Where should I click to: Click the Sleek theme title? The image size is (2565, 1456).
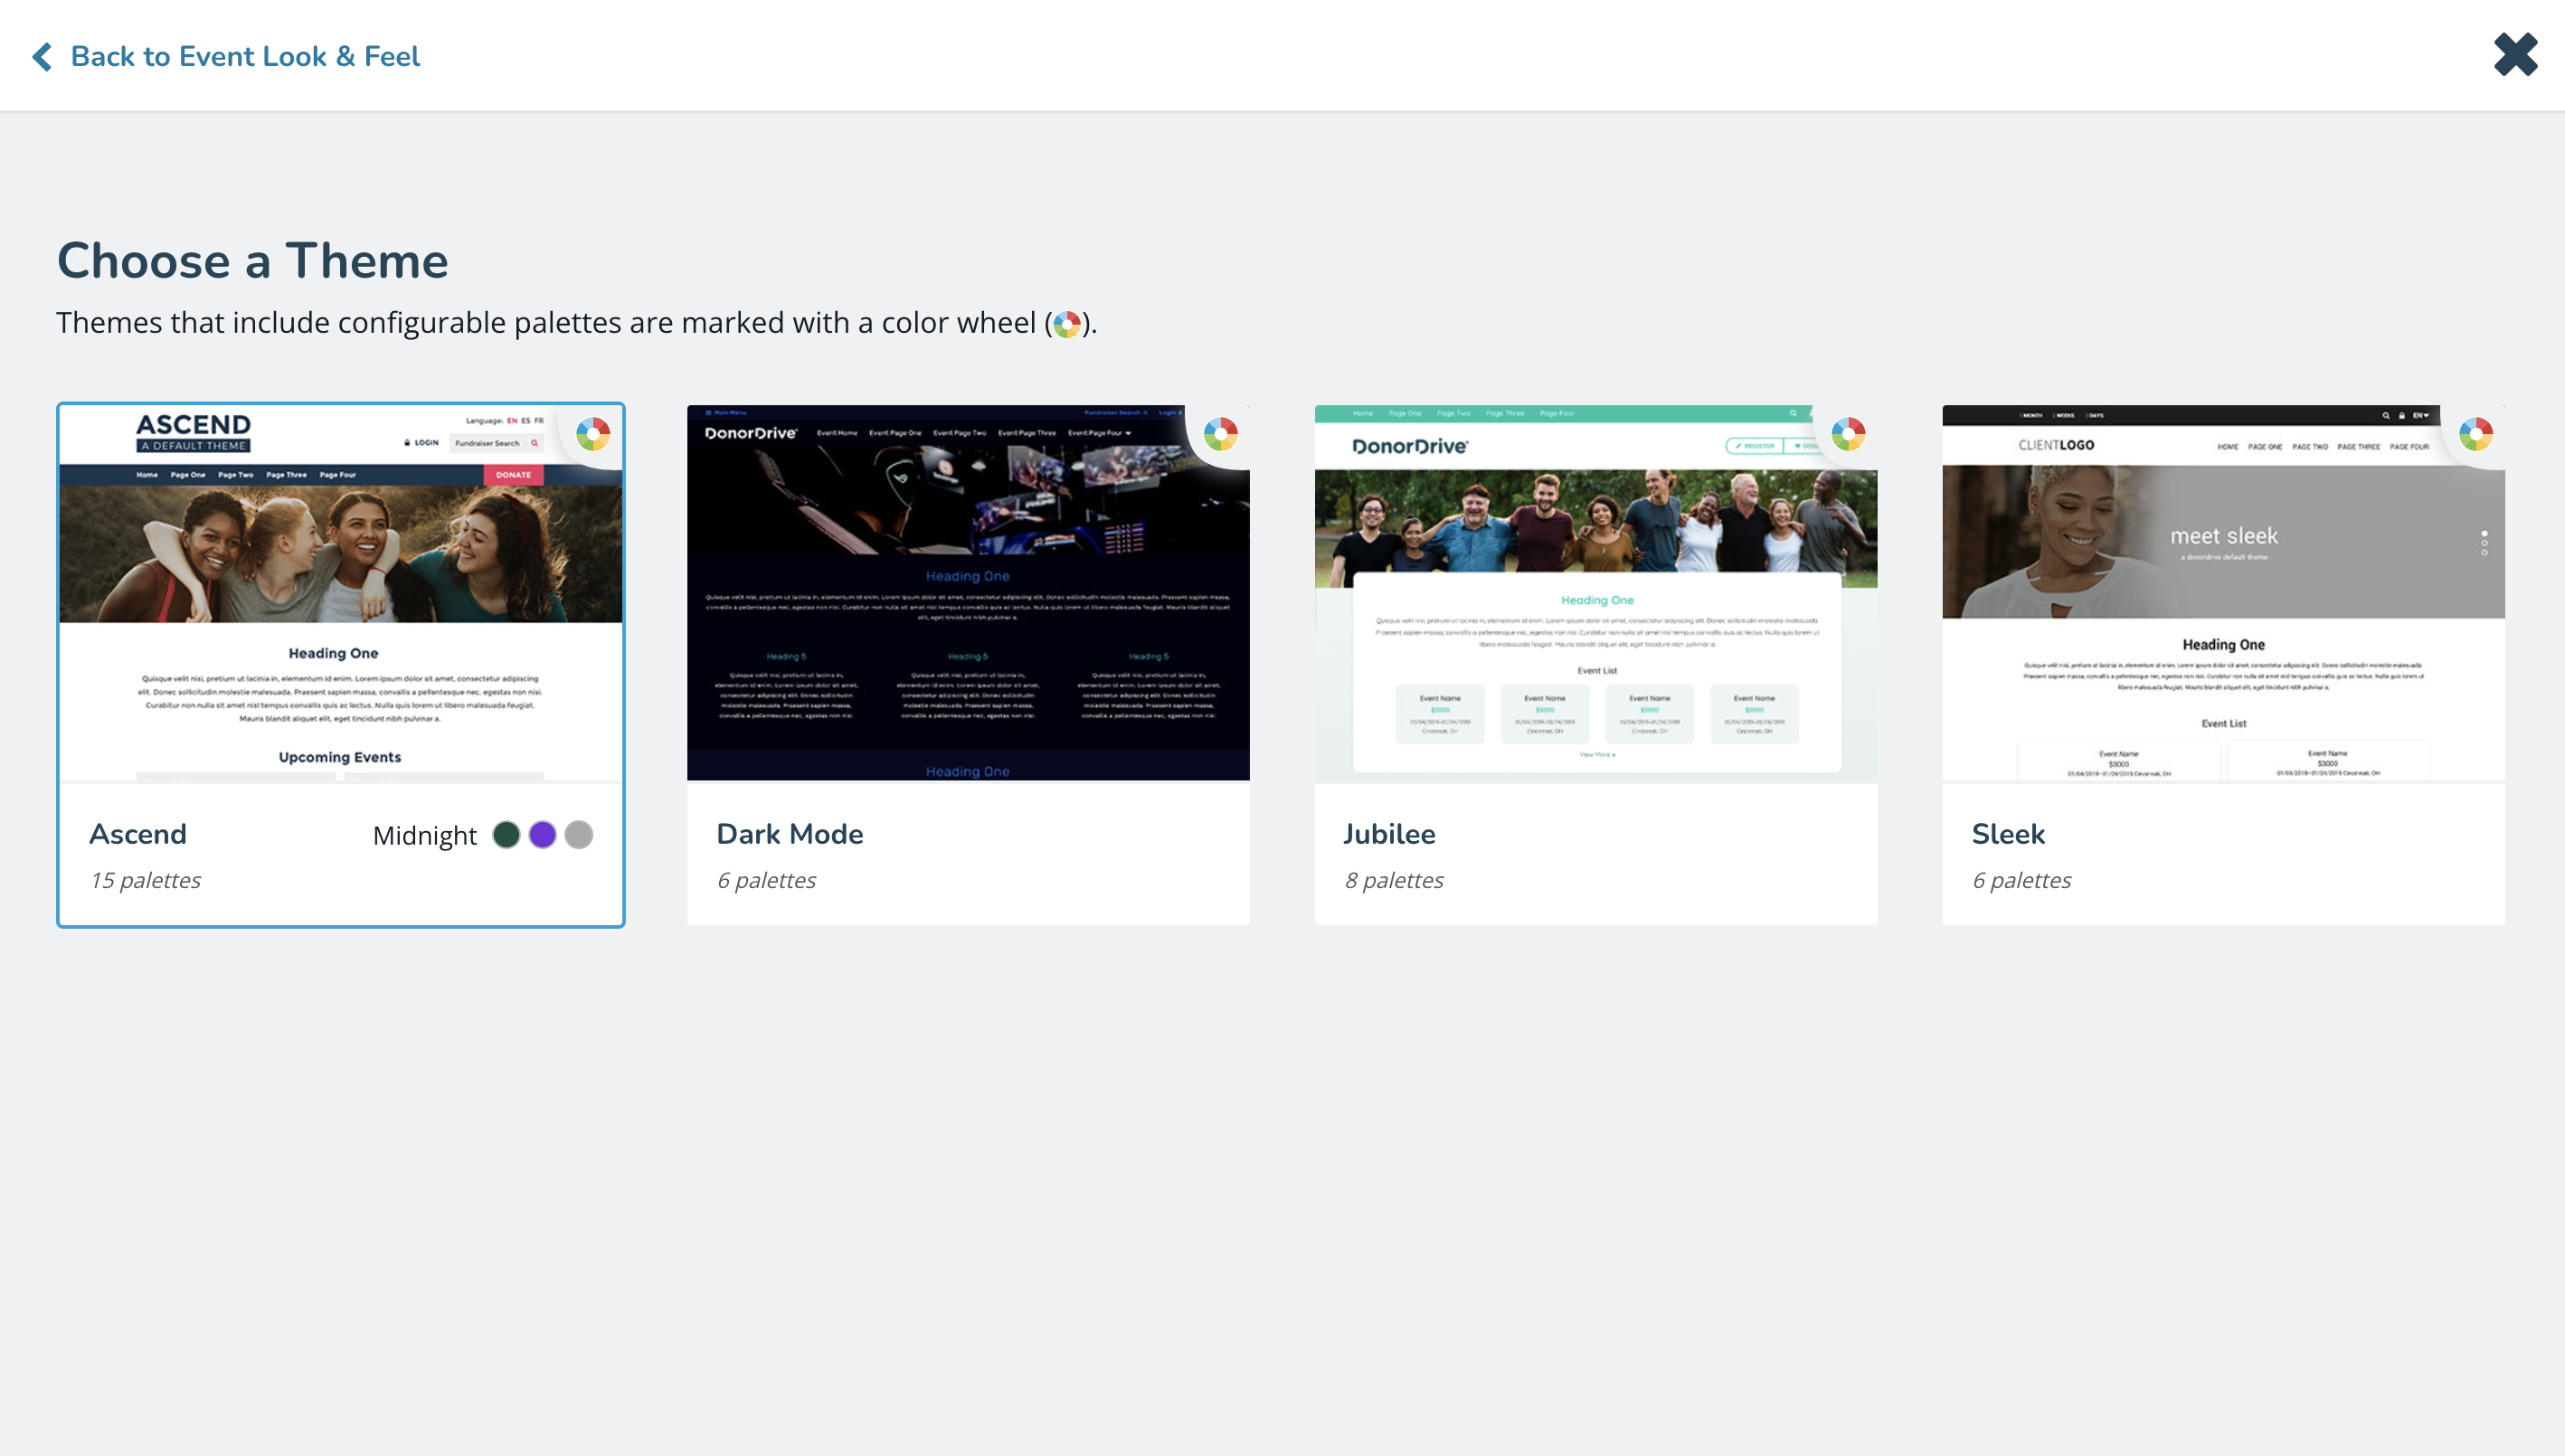(2008, 834)
